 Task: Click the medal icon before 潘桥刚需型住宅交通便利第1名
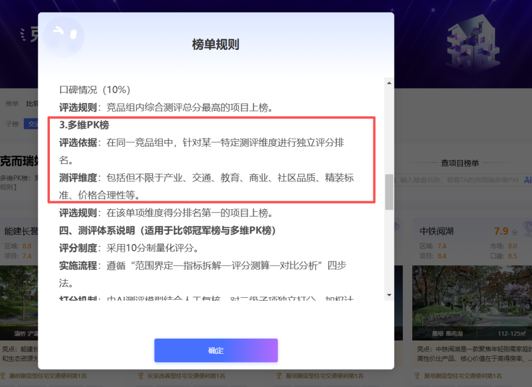4,375
